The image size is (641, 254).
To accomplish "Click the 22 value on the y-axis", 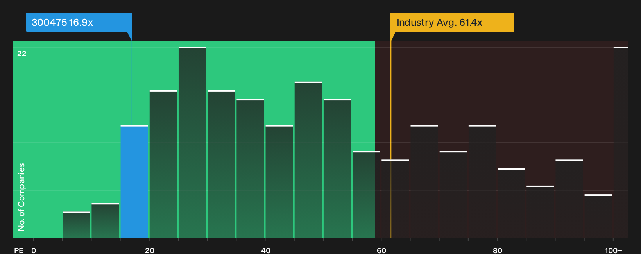I will click(x=22, y=54).
